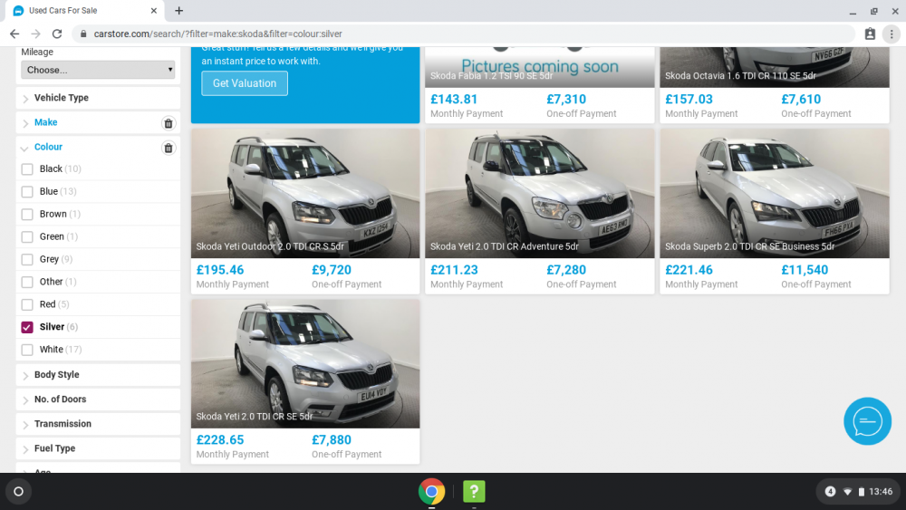The width and height of the screenshot is (906, 510).
Task: Check the White colour filter
Action: (27, 350)
